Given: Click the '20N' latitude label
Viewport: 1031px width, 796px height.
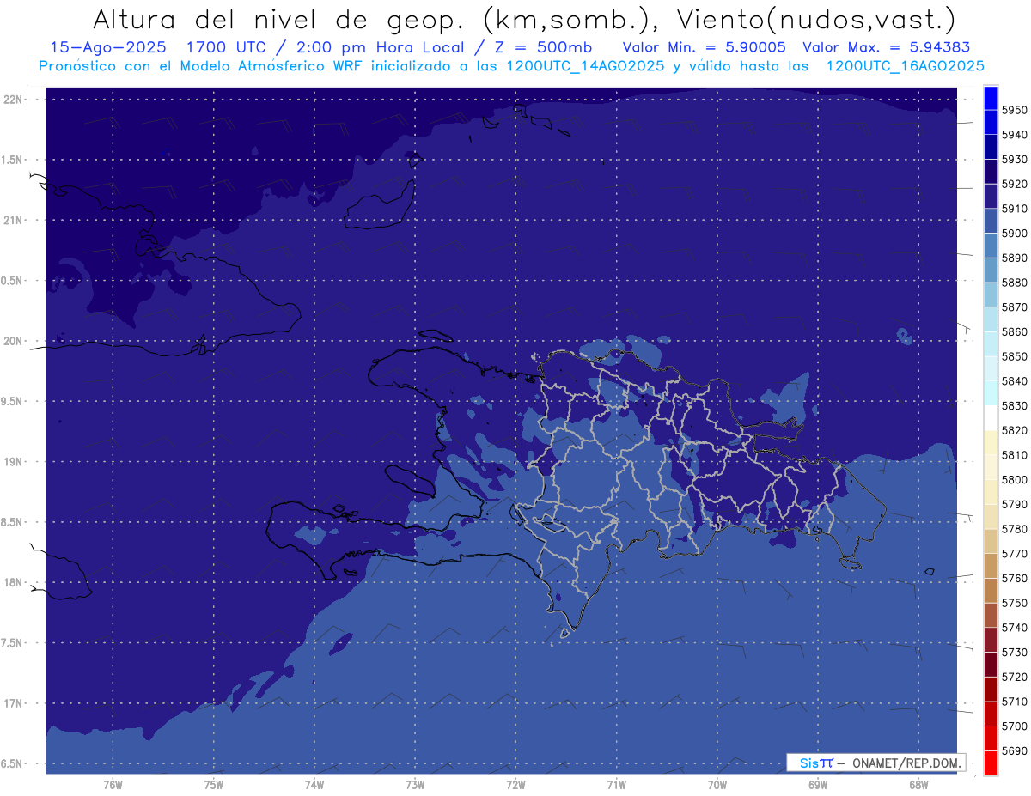Looking at the screenshot, I should click(x=12, y=341).
